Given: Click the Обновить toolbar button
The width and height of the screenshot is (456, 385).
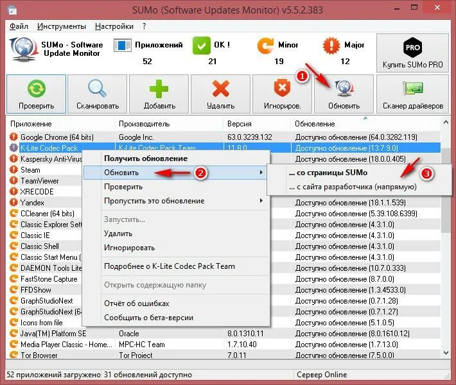Looking at the screenshot, I should (x=344, y=94).
